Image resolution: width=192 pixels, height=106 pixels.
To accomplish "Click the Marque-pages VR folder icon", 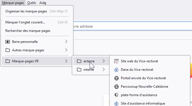I will pos(8,61).
